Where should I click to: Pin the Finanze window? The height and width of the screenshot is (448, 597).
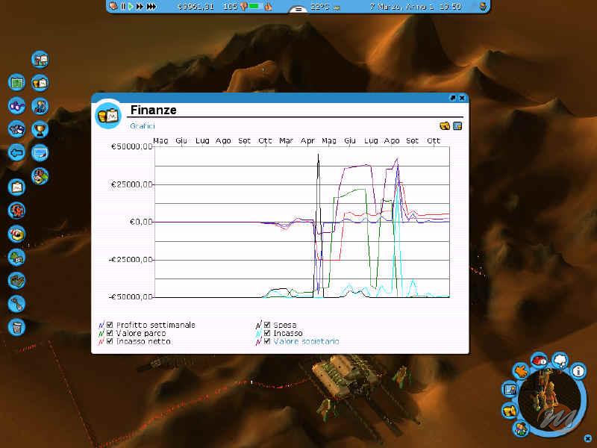(x=452, y=98)
